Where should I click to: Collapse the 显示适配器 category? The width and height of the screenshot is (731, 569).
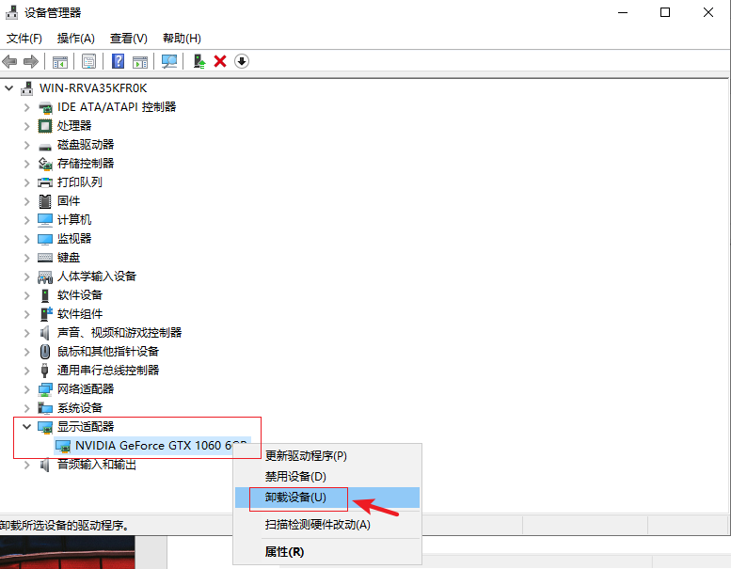[26, 427]
